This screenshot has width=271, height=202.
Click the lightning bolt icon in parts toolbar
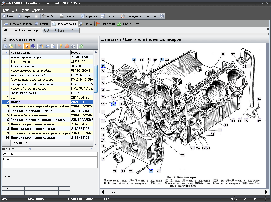[x=61, y=46]
